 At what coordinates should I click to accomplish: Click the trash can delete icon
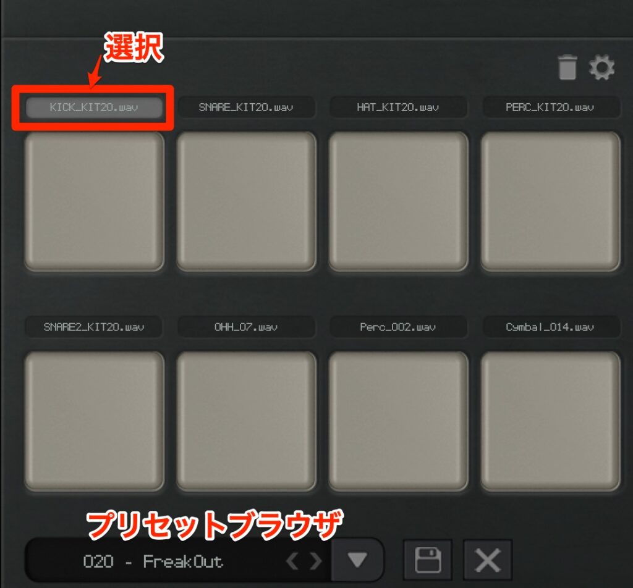[567, 67]
